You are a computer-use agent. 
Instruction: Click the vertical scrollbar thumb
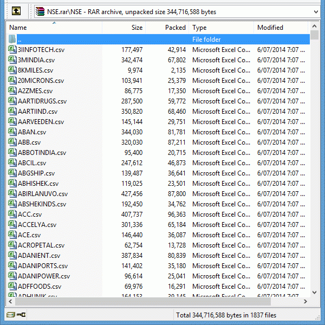click(x=314, y=35)
